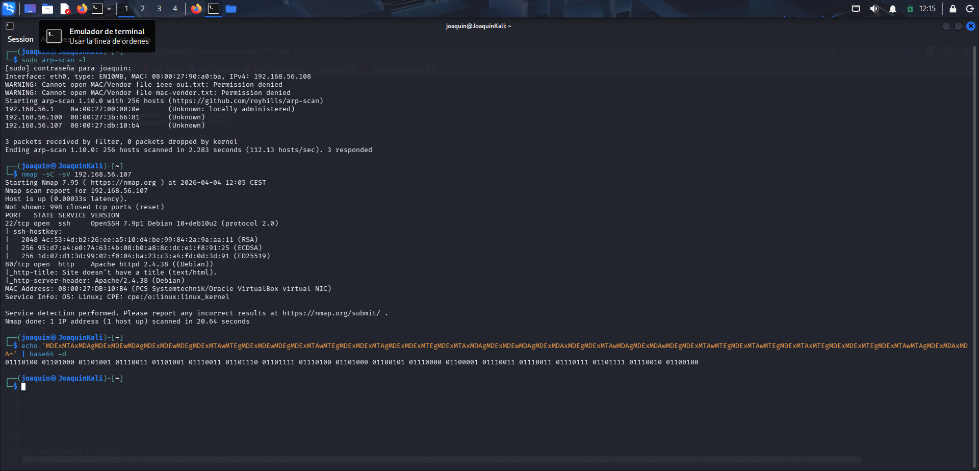Select the running Firefox window in the taskbar
Image resolution: width=979 pixels, height=471 pixels.
196,8
